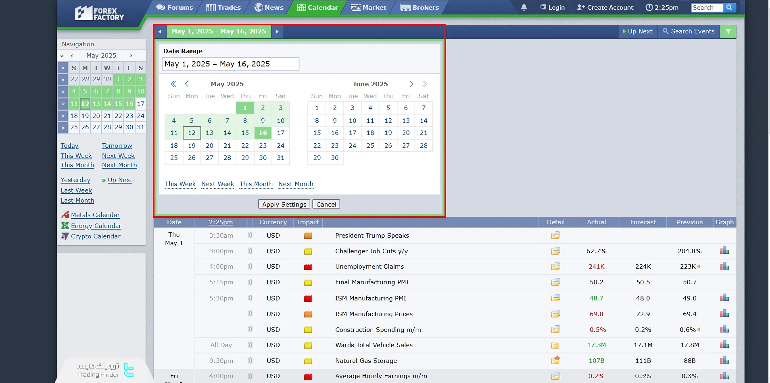The width and height of the screenshot is (770, 383).
Task: Click the Date Range text field
Action: [x=230, y=64]
